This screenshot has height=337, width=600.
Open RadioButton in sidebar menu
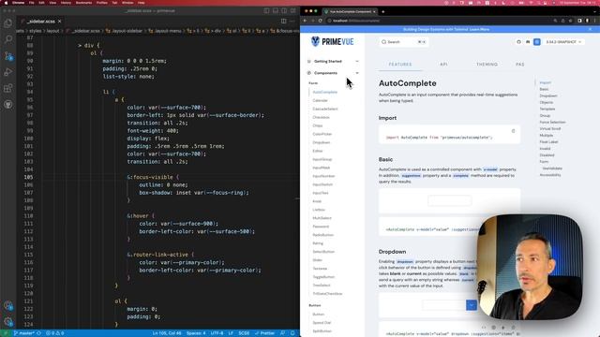click(x=322, y=235)
